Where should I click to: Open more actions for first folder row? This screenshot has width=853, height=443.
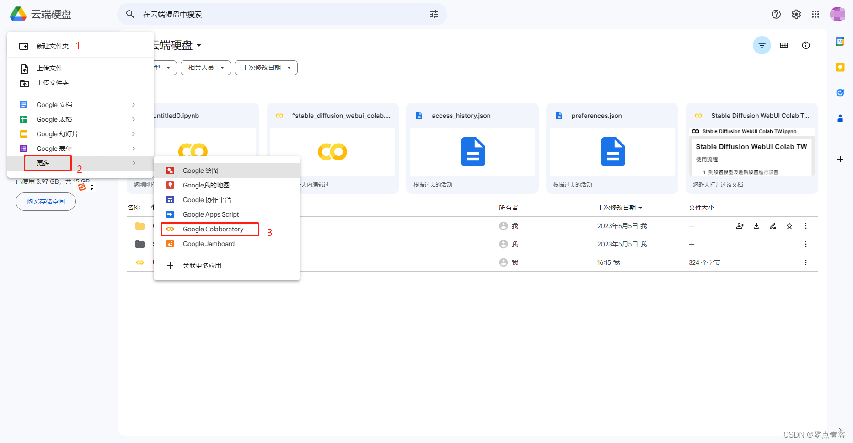click(806, 226)
